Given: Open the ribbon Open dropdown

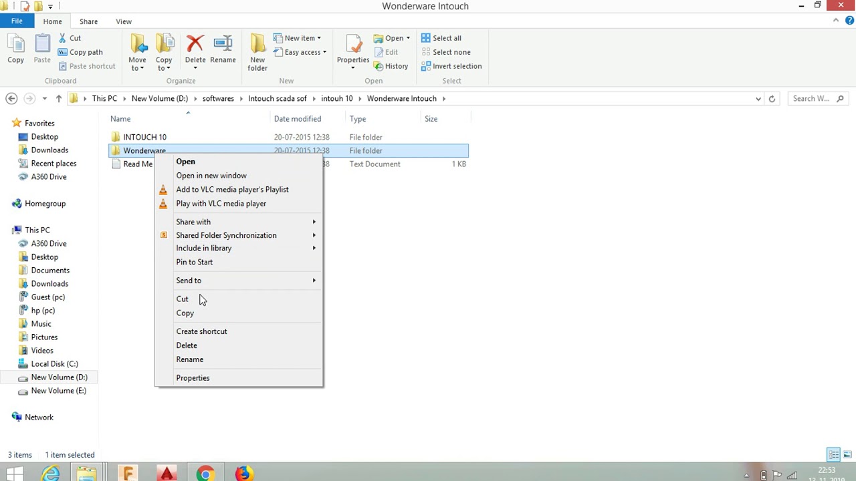Looking at the screenshot, I should 392,38.
